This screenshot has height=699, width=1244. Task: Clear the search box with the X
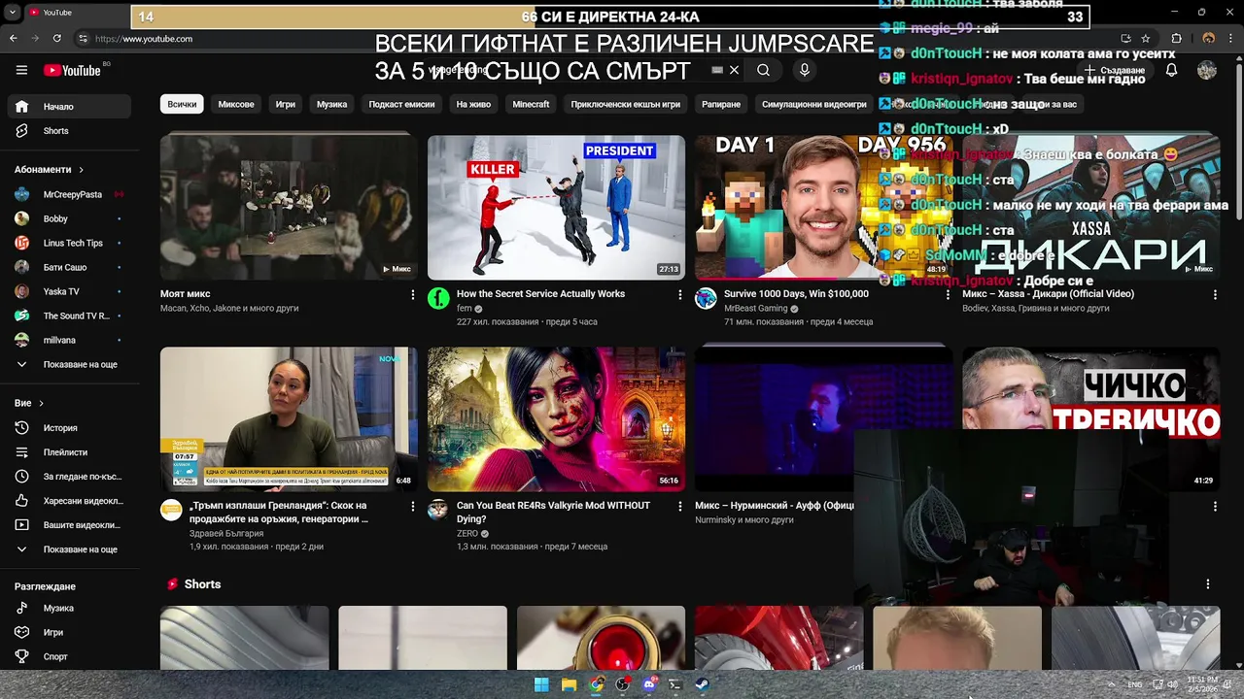pos(734,70)
